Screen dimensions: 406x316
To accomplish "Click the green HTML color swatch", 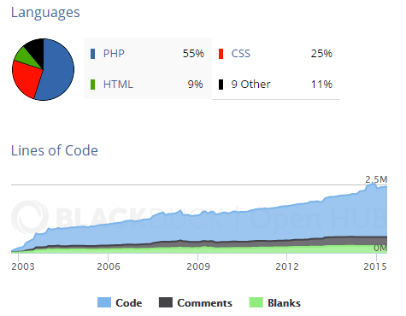I will pos(92,85).
